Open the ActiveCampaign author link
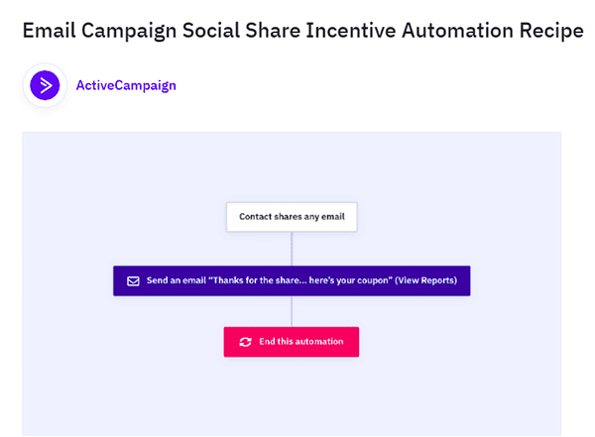Image resolution: width=595 pixels, height=437 pixels. [126, 85]
